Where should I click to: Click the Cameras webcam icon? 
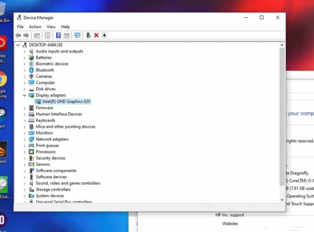pyautogui.click(x=31, y=76)
